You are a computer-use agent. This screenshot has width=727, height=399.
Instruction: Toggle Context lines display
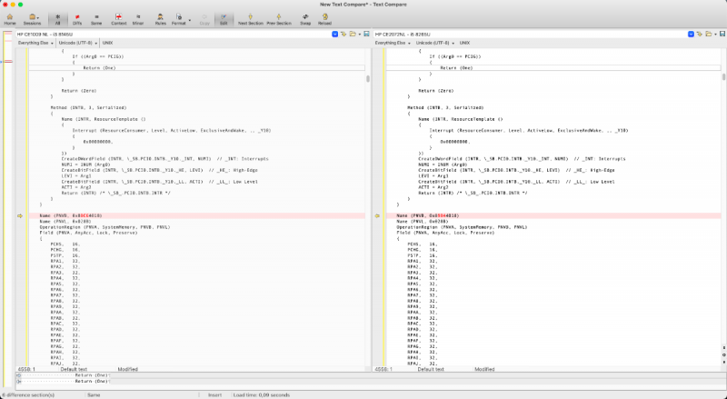pyautogui.click(x=118, y=18)
